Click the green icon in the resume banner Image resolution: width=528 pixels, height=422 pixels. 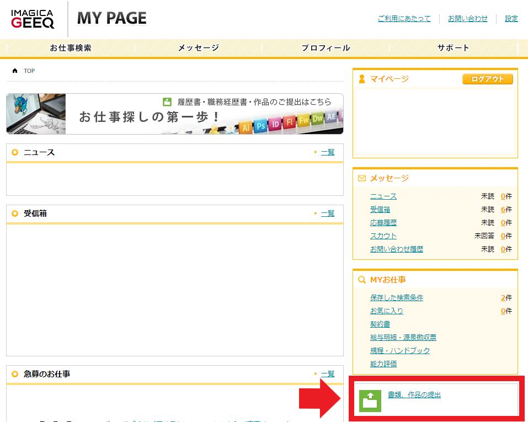[168, 102]
